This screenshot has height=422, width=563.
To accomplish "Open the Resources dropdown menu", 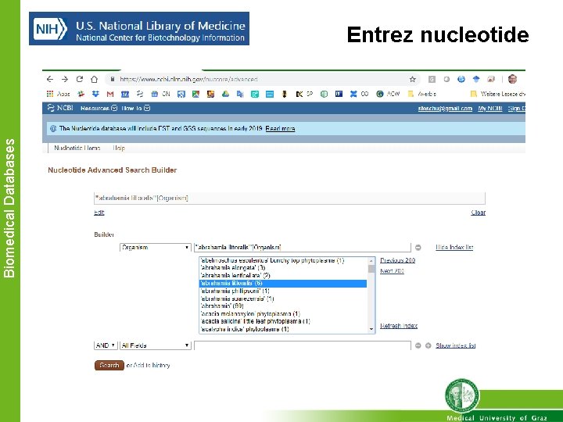I will pyautogui.click(x=99, y=108).
